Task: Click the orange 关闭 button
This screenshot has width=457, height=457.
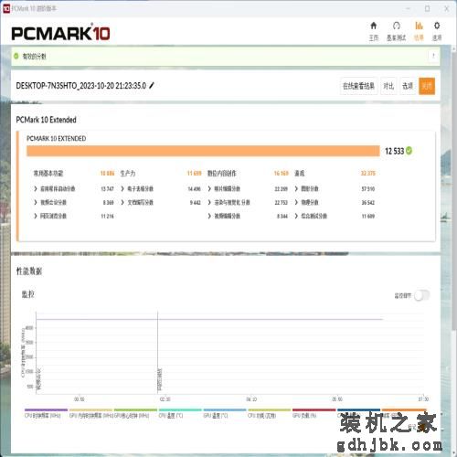Action: click(427, 86)
